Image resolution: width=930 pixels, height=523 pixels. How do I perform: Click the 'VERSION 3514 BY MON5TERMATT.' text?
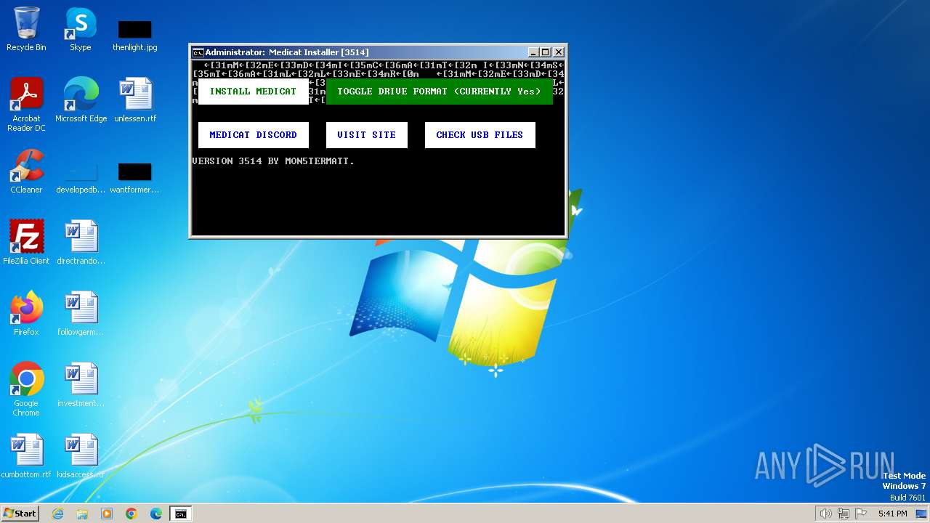(x=273, y=161)
